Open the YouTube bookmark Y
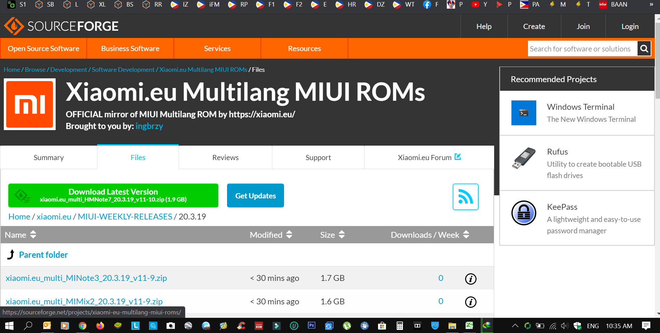The height and width of the screenshot is (333, 660). [480, 4]
